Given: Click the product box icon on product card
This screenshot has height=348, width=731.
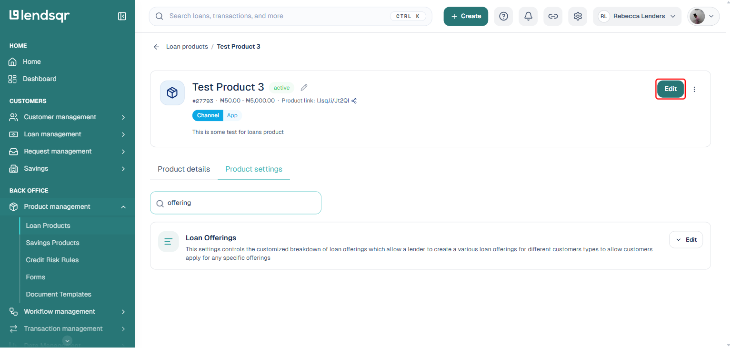Looking at the screenshot, I should click(x=172, y=92).
